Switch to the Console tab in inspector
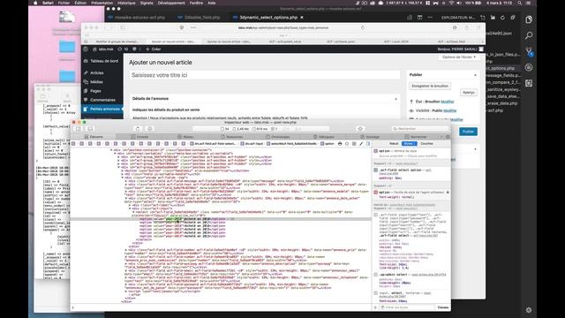 point(139,137)
